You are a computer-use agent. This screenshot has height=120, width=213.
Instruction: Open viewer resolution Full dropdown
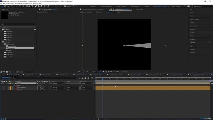[90, 72]
